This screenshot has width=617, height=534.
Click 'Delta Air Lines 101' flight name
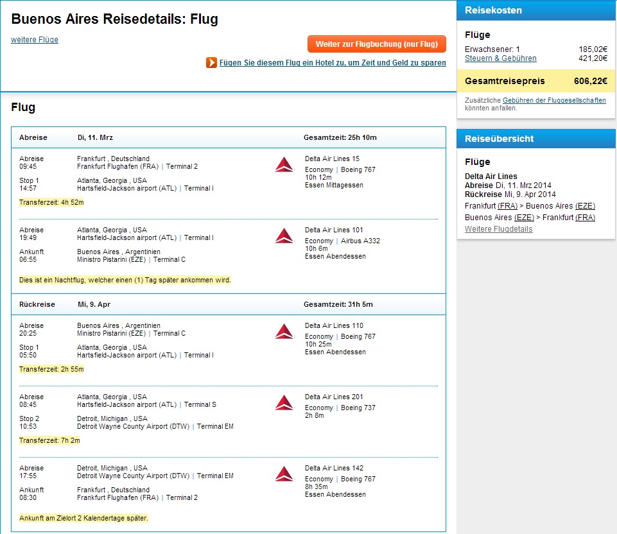(334, 230)
